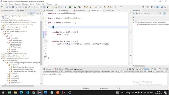
Task: Open the Navigate menu
Action: pos(25,4)
